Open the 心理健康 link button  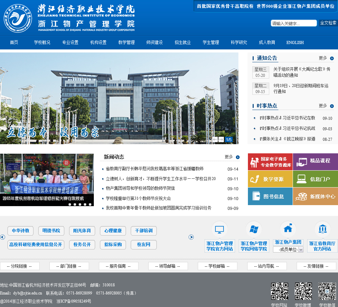tap(113, 231)
